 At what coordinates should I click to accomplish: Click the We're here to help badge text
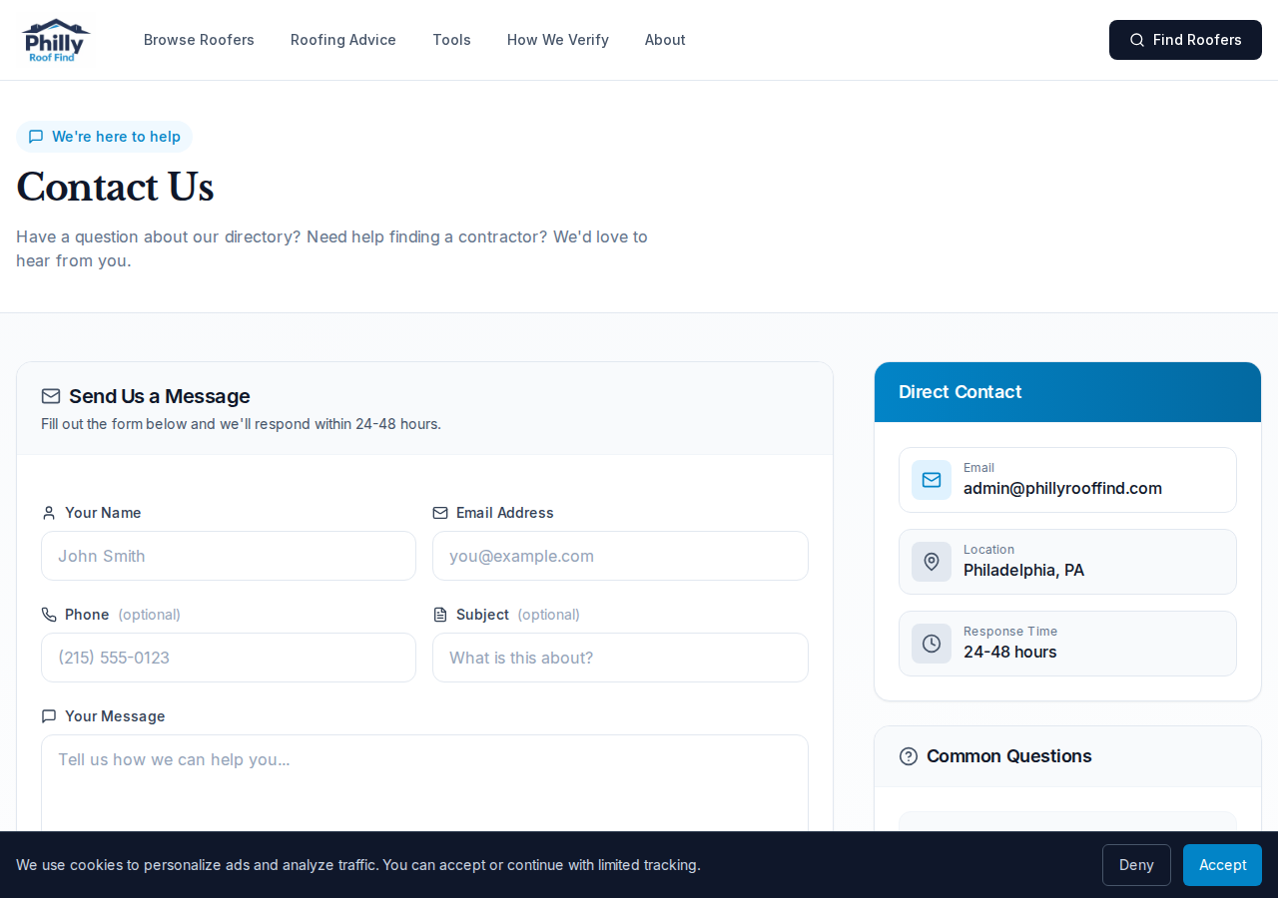[116, 137]
